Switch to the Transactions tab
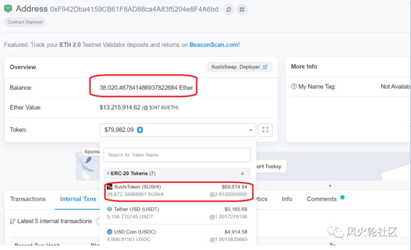This screenshot has height=250, width=411. coord(28,199)
